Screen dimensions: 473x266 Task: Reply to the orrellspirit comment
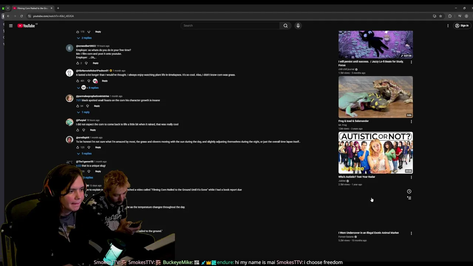point(98,147)
